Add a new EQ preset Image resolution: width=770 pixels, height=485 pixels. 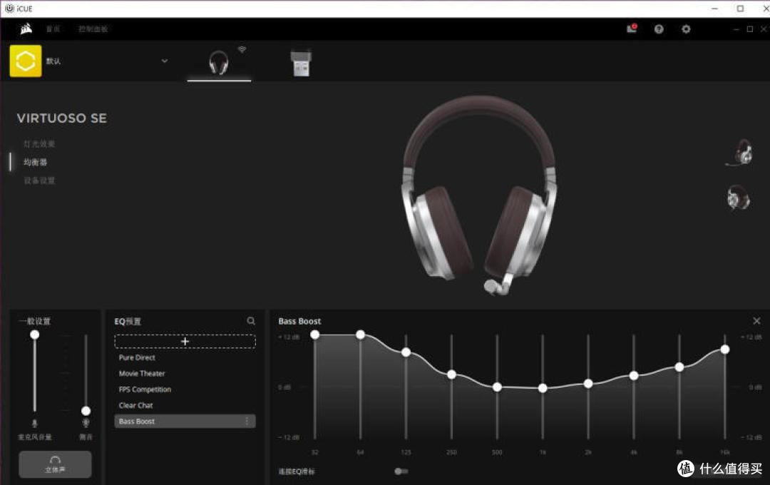point(185,341)
